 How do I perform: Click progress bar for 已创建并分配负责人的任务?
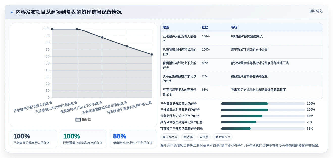click(263, 104)
